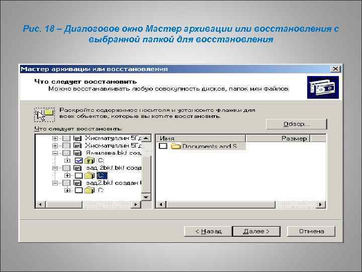This screenshot has height=272, width=362.
Task: Click the cursor-and-folder hint icon
Action: 45,114
